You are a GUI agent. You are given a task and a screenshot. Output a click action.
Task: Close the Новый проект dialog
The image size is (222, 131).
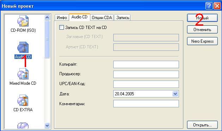(217, 6)
